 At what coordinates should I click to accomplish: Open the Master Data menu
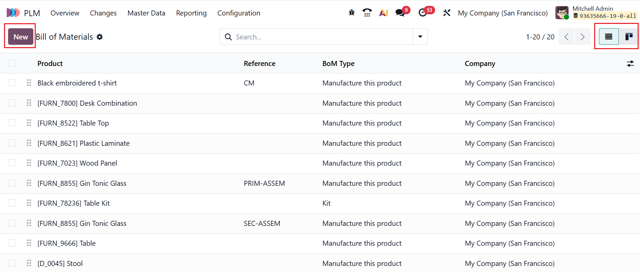coord(146,13)
